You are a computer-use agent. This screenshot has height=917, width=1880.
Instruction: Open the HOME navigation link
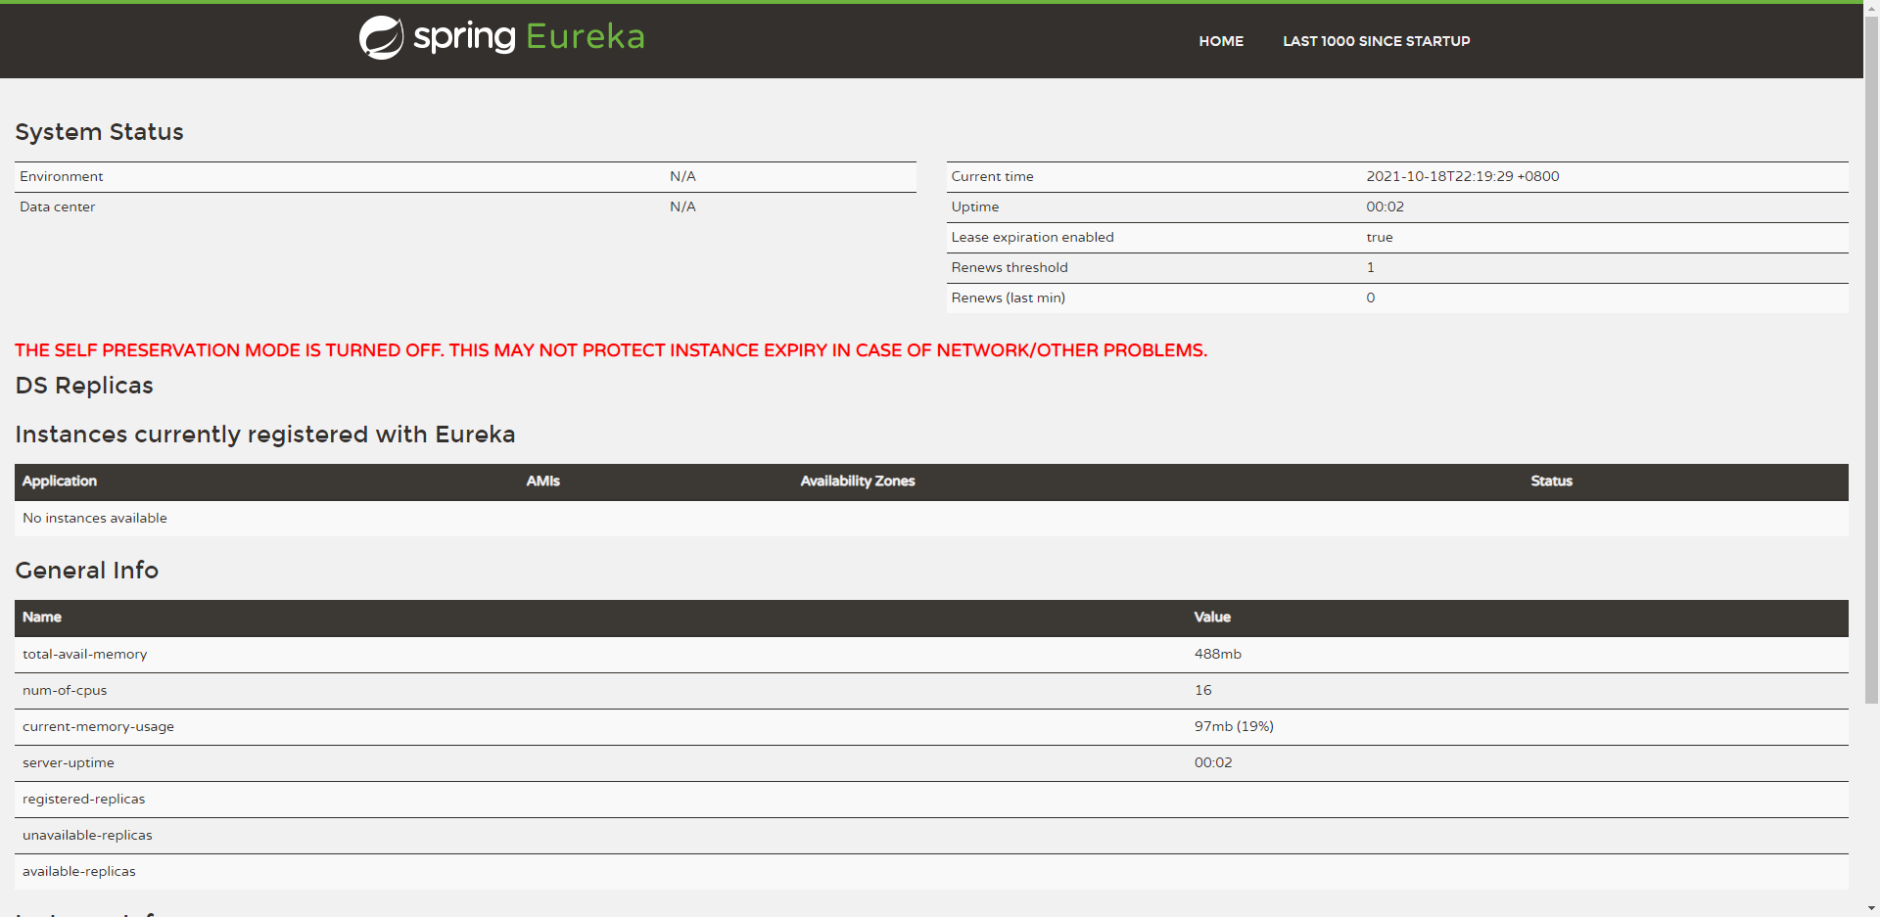[x=1221, y=41]
